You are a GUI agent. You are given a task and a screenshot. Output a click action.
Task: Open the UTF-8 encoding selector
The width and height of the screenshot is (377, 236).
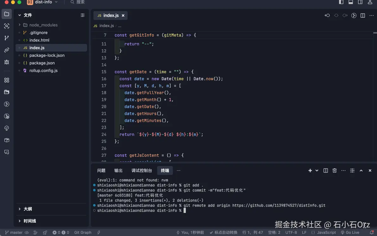(x=291, y=233)
